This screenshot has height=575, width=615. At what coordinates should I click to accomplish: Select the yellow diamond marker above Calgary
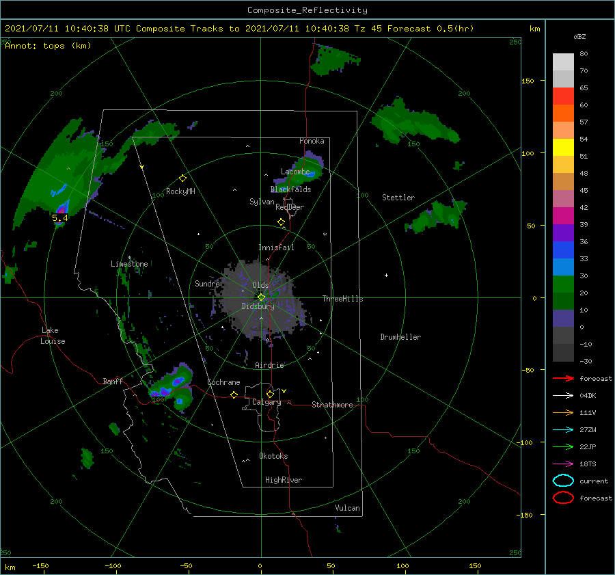click(x=270, y=394)
